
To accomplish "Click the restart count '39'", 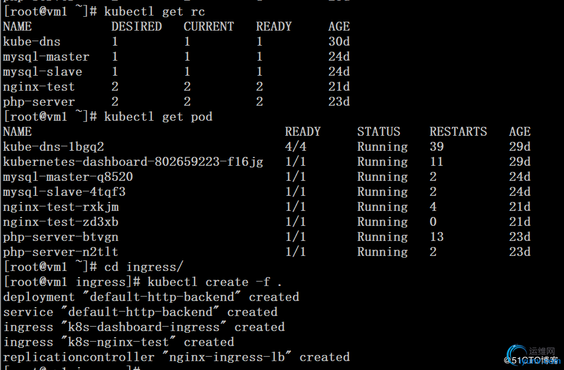I will pos(437,147).
